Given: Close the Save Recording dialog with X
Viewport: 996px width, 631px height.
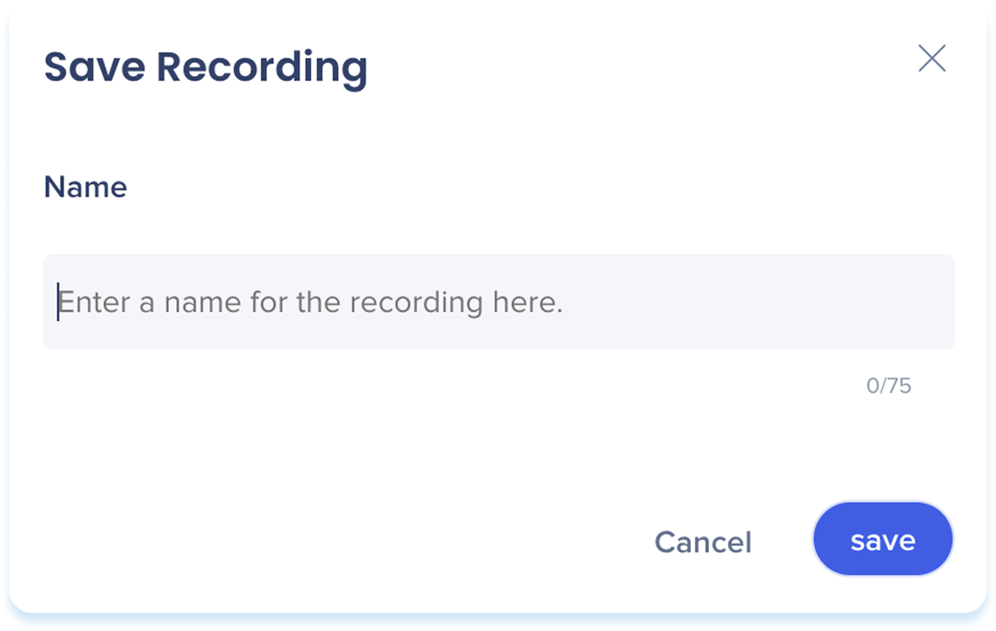Looking at the screenshot, I should pos(932,58).
